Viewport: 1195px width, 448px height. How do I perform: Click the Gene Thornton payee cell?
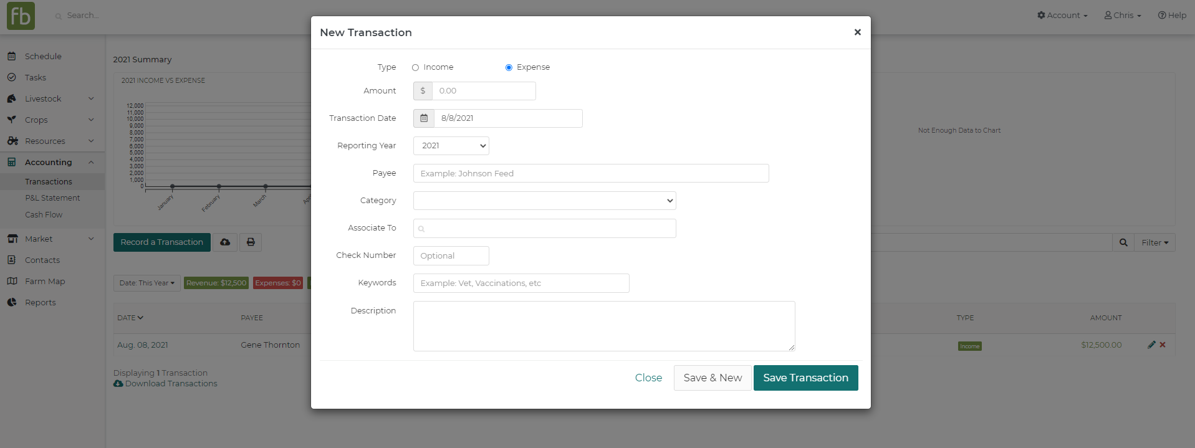(x=271, y=345)
